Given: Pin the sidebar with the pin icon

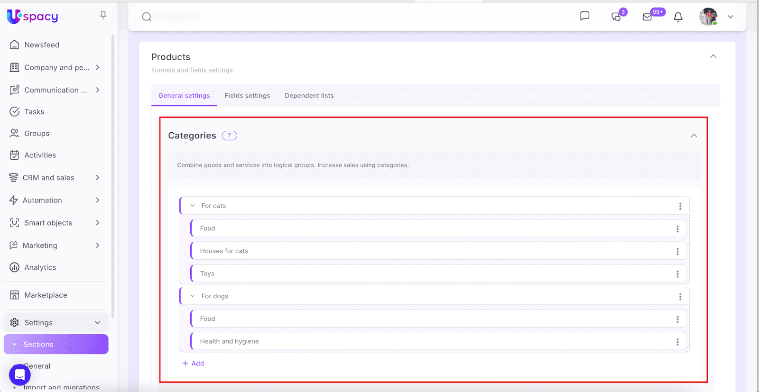Looking at the screenshot, I should (103, 16).
